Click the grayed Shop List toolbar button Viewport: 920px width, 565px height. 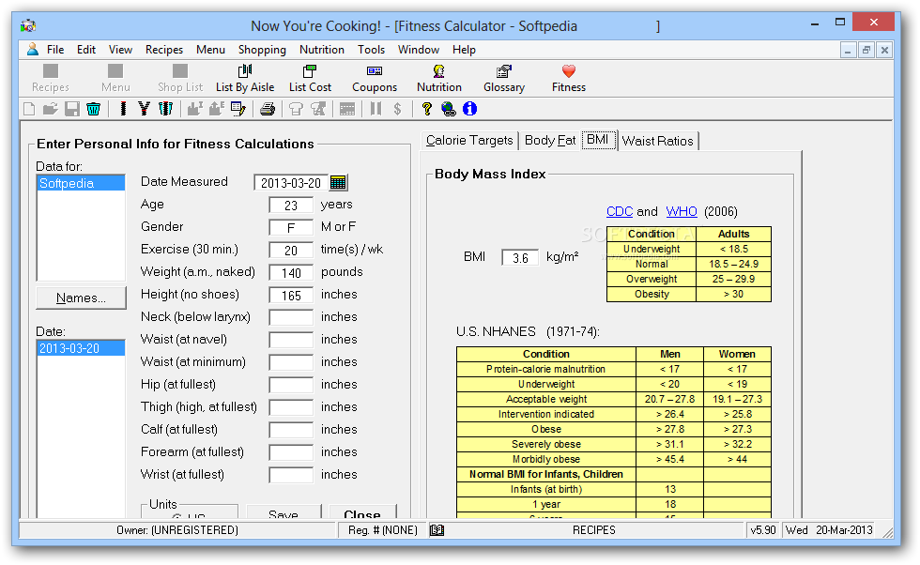[180, 79]
